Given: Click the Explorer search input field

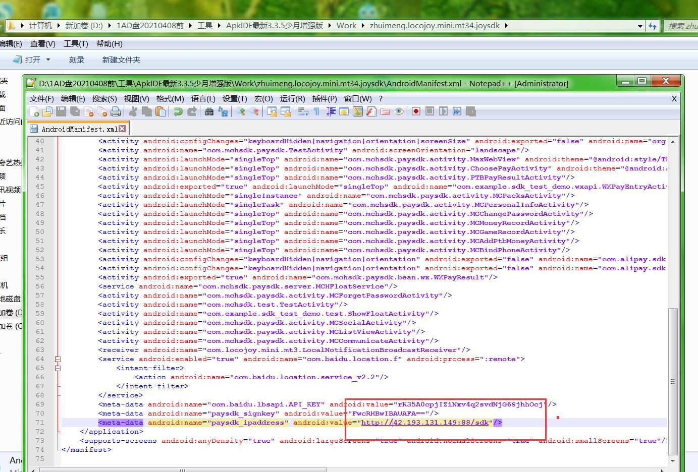Looking at the screenshot, I should click(x=681, y=26).
